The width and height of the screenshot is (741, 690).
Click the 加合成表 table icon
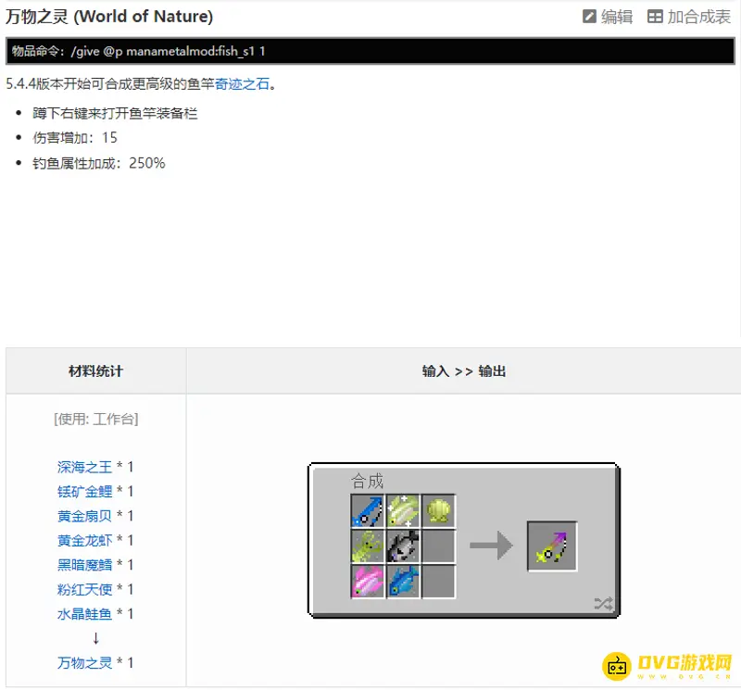point(655,17)
